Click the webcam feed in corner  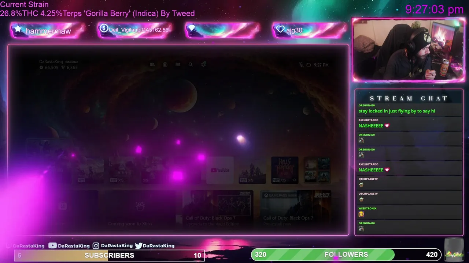409,50
